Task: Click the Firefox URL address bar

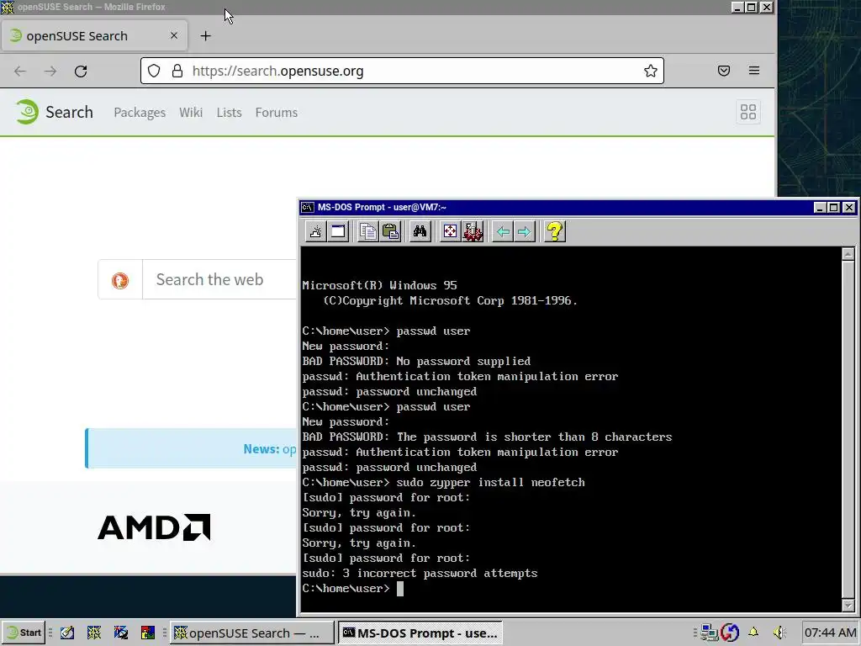Action: coord(402,71)
